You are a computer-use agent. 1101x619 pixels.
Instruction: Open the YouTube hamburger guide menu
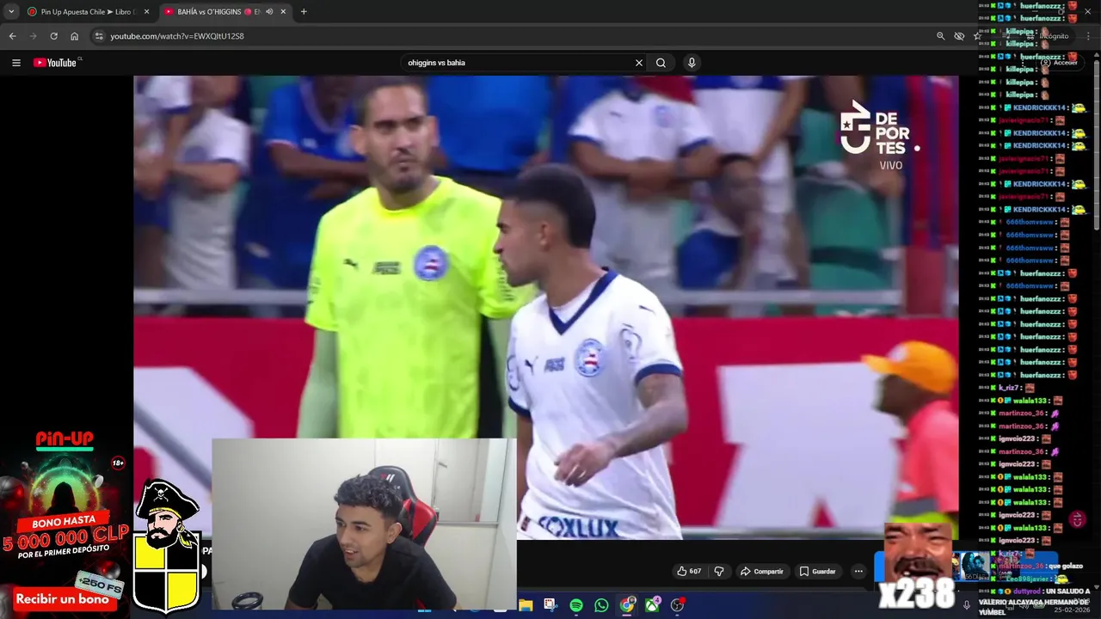click(15, 63)
